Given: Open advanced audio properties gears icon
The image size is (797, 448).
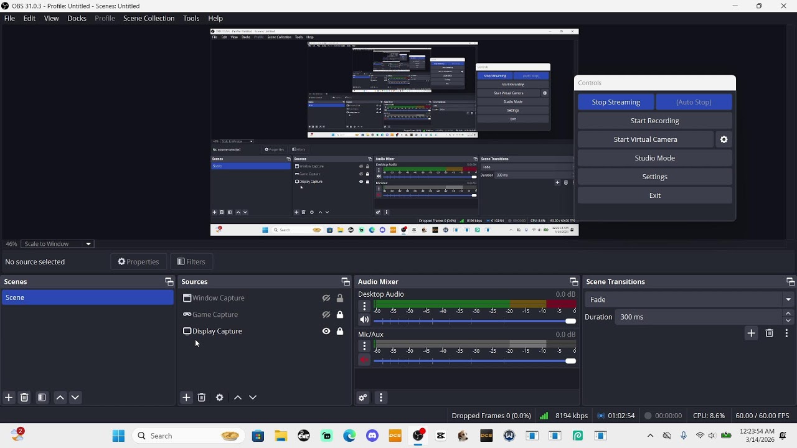Looking at the screenshot, I should click(363, 398).
